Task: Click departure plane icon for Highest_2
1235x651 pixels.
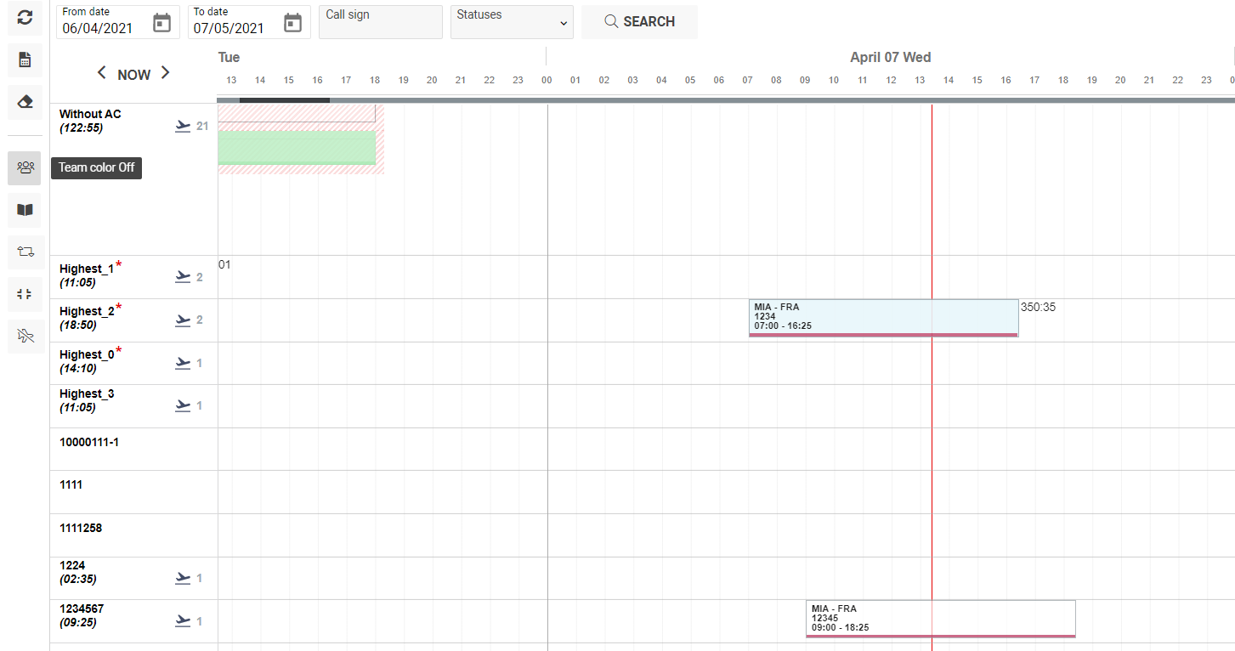Action: click(x=183, y=320)
